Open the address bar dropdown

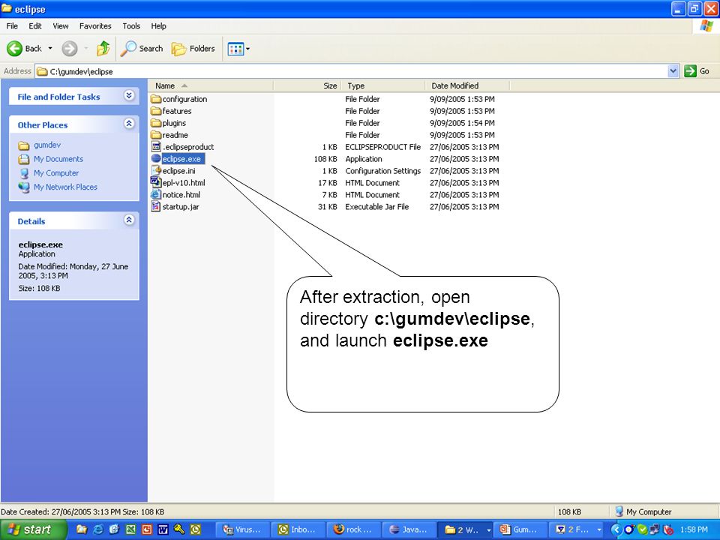tap(673, 71)
